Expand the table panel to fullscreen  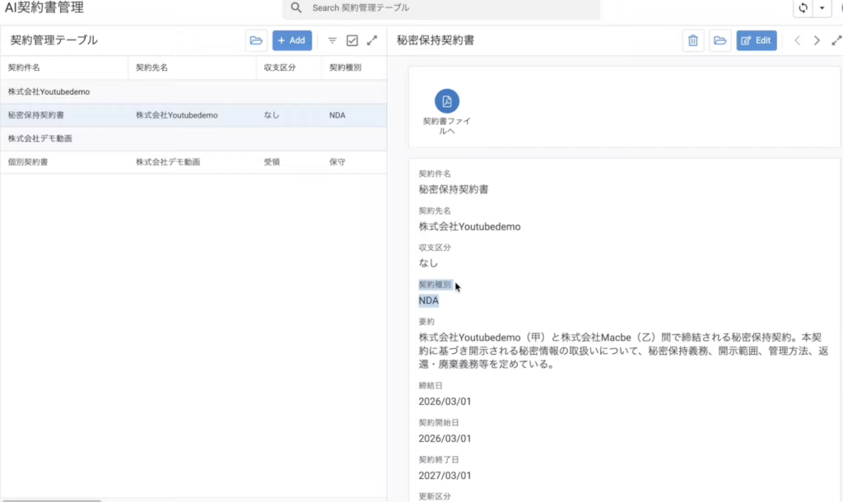click(x=372, y=40)
